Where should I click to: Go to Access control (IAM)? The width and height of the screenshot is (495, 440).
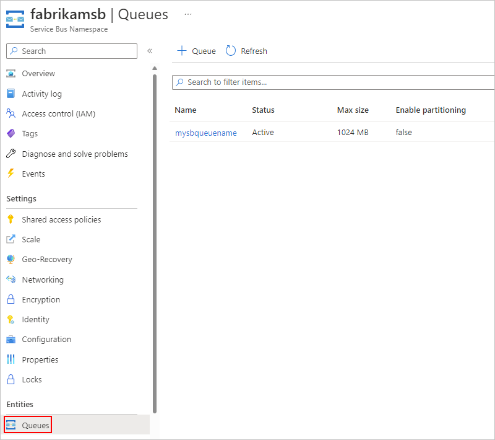[x=58, y=114]
